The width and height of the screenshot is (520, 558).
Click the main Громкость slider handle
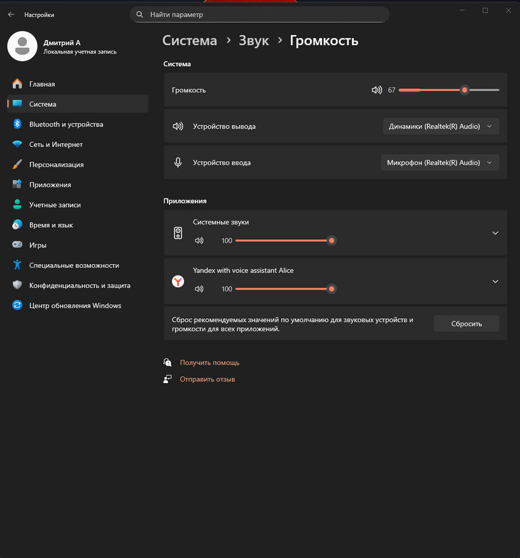coord(465,90)
